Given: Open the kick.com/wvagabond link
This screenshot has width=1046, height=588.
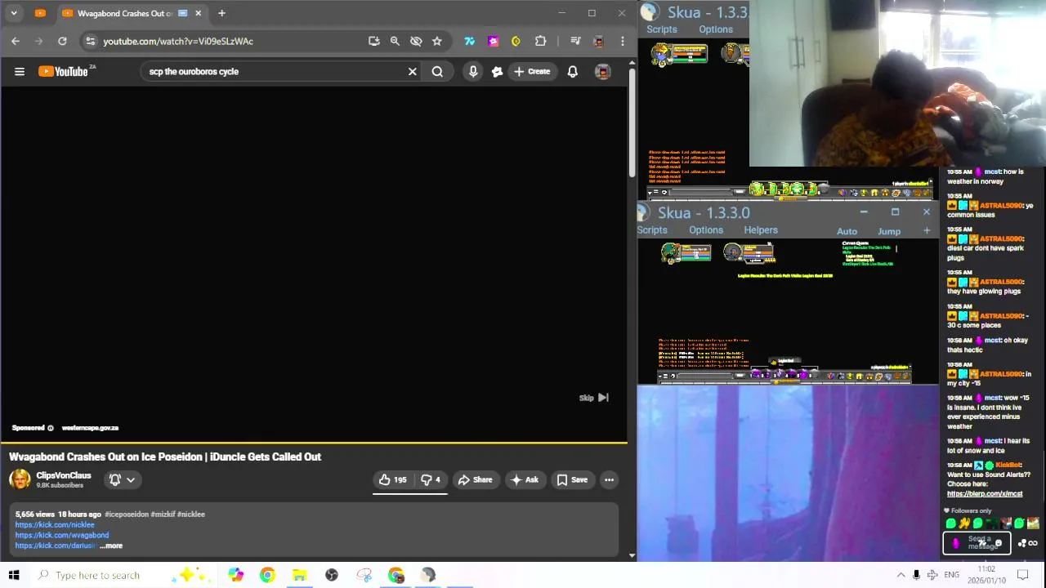Looking at the screenshot, I should 61,536.
